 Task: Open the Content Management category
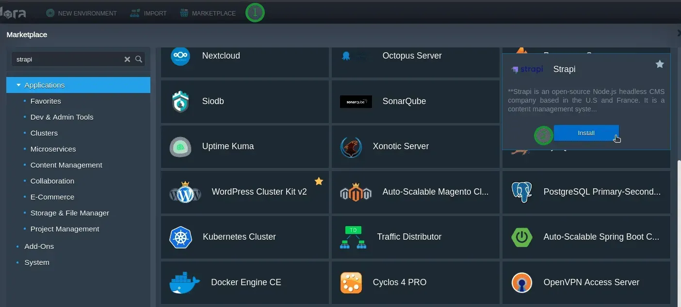click(x=66, y=165)
